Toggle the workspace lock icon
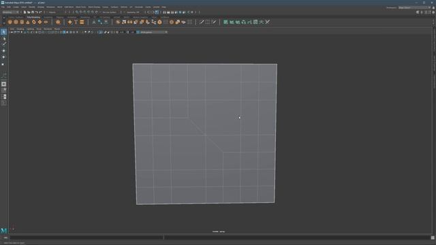436x245 pixels. 433,7
